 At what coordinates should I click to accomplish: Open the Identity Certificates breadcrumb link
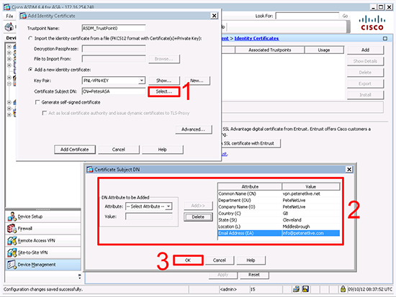click(x=256, y=38)
